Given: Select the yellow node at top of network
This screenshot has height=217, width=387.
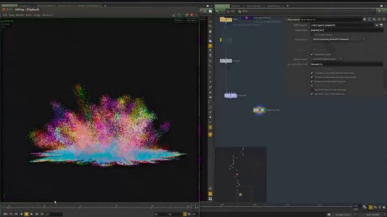Looking at the screenshot, I should pyautogui.click(x=226, y=19).
